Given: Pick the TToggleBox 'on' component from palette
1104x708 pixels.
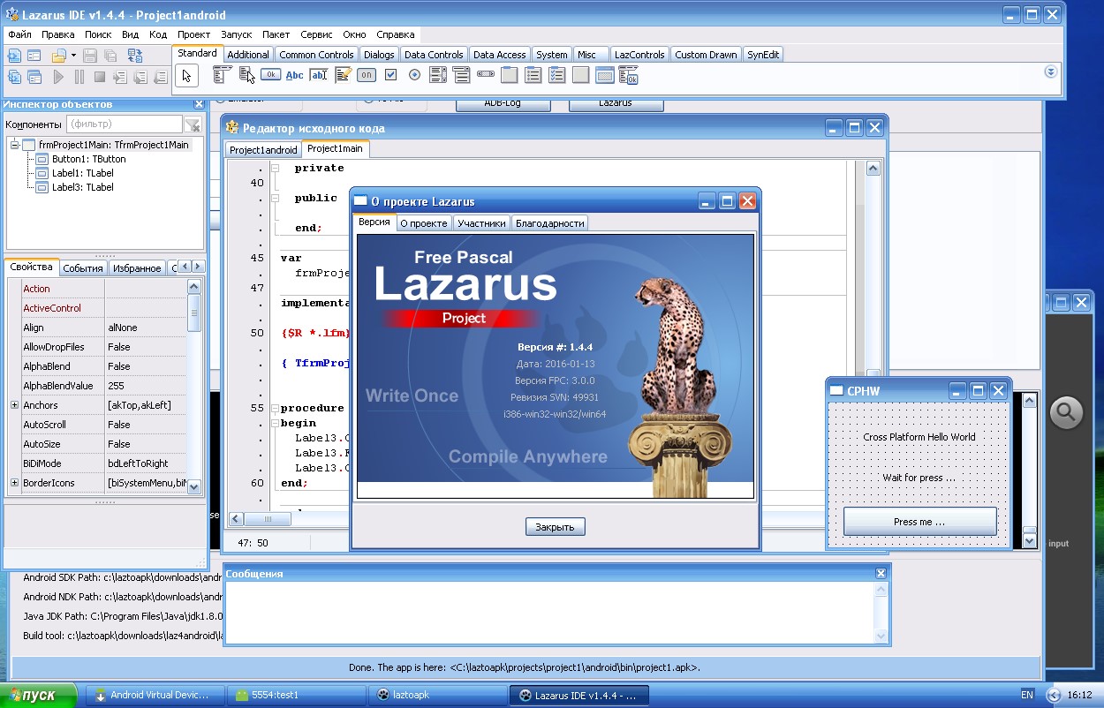Looking at the screenshot, I should 367,75.
